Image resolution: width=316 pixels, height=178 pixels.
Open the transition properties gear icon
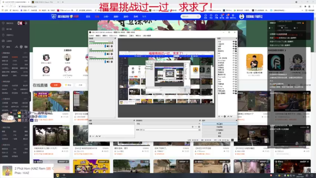pos(199,127)
